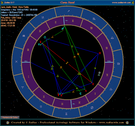This screenshot has width=135, height=126.
Task: Select the semi-square symbol between Sun and Mars
Action: [53, 37]
